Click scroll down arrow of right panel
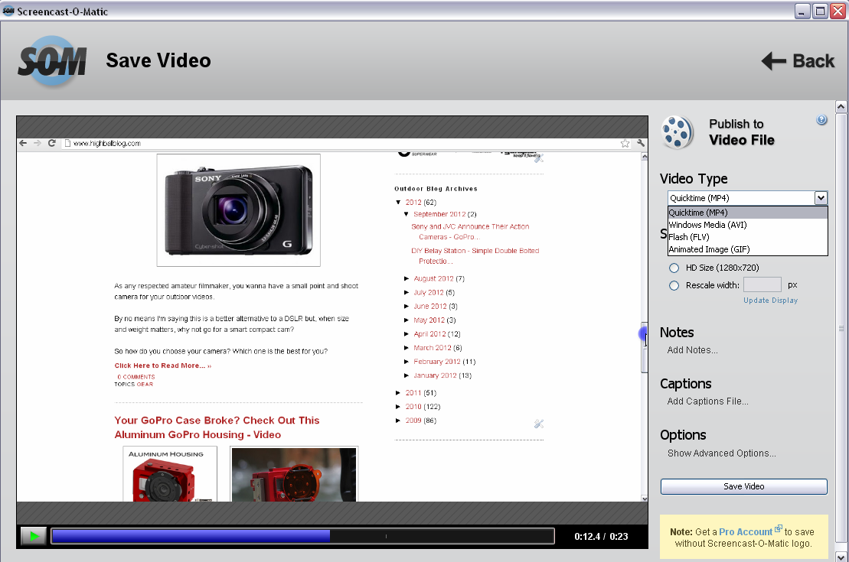Screen dimensions: 849x562 pos(841,556)
